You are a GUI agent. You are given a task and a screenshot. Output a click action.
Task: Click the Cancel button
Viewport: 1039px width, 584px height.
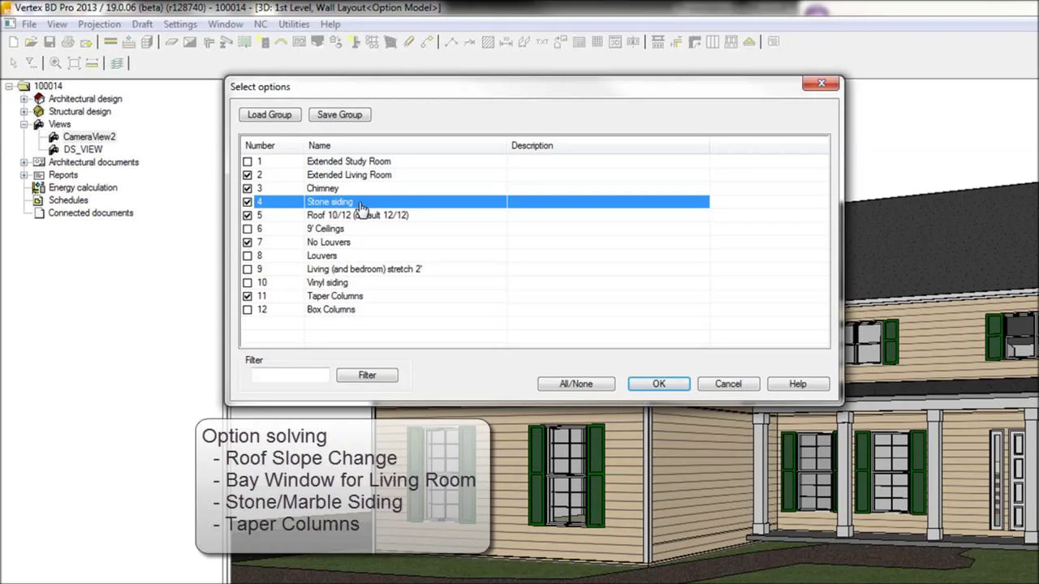[728, 384]
